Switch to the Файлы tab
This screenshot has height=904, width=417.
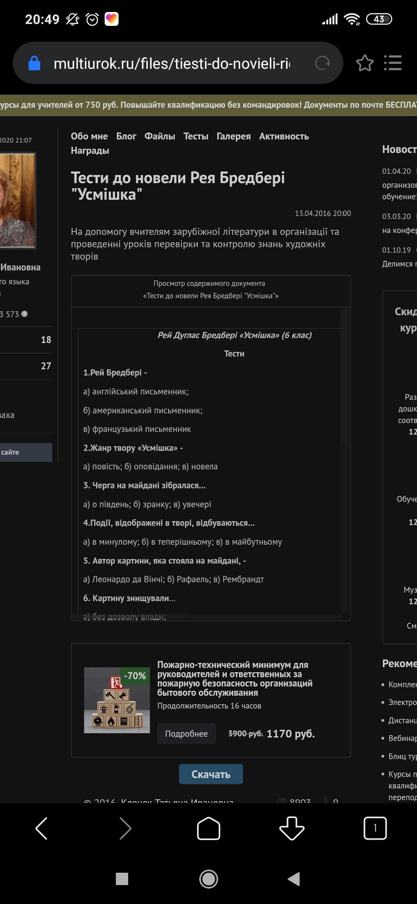(159, 136)
